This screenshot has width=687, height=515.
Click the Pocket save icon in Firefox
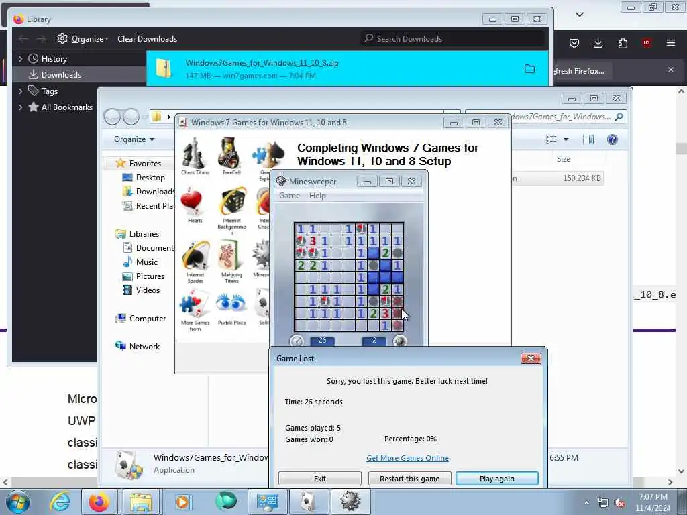click(574, 43)
